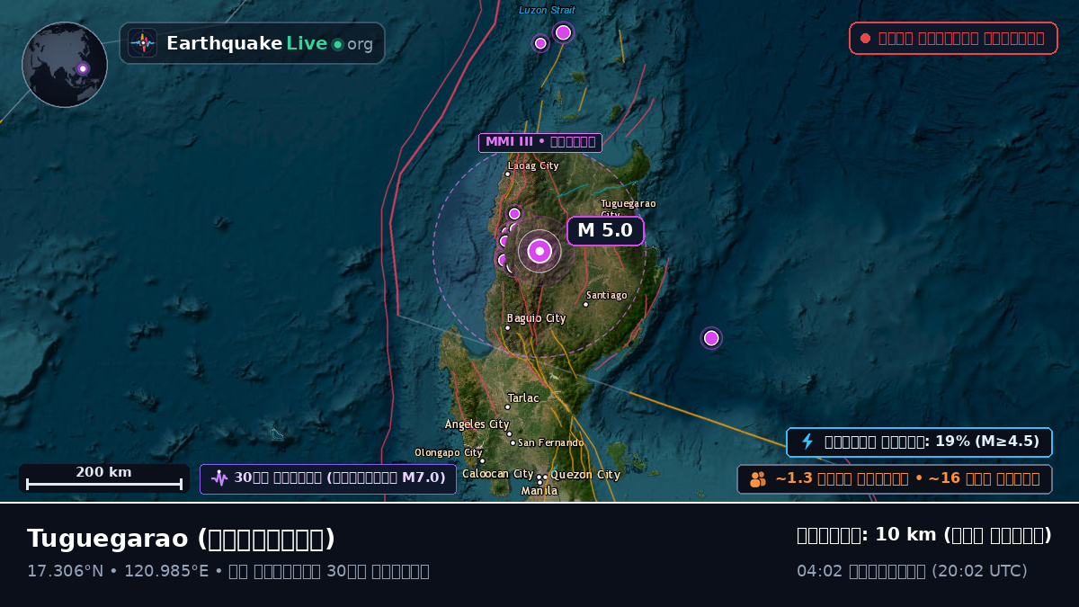
Task: Click the orange people population icon
Action: [758, 479]
